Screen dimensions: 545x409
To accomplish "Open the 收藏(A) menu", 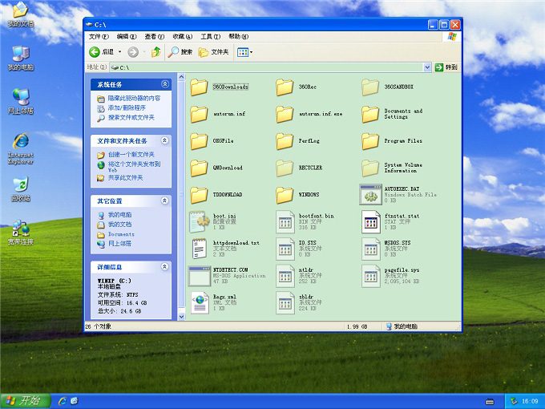I will tap(183, 37).
